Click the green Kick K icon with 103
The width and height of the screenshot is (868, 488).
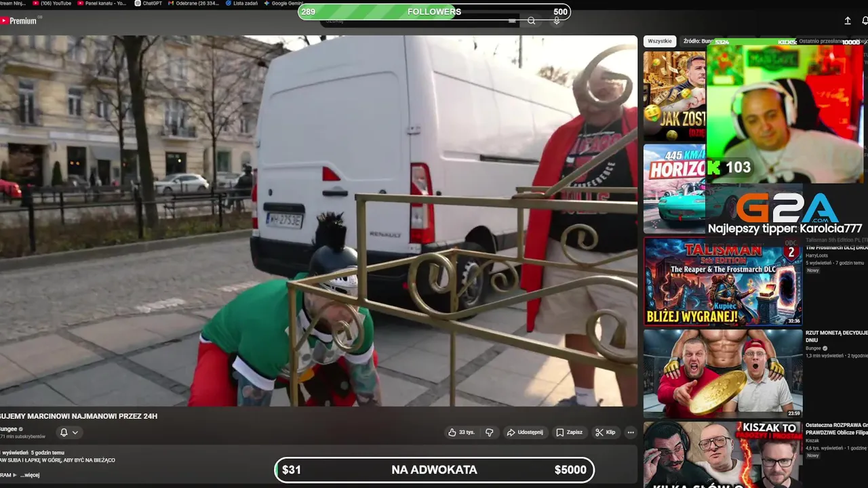pyautogui.click(x=714, y=167)
